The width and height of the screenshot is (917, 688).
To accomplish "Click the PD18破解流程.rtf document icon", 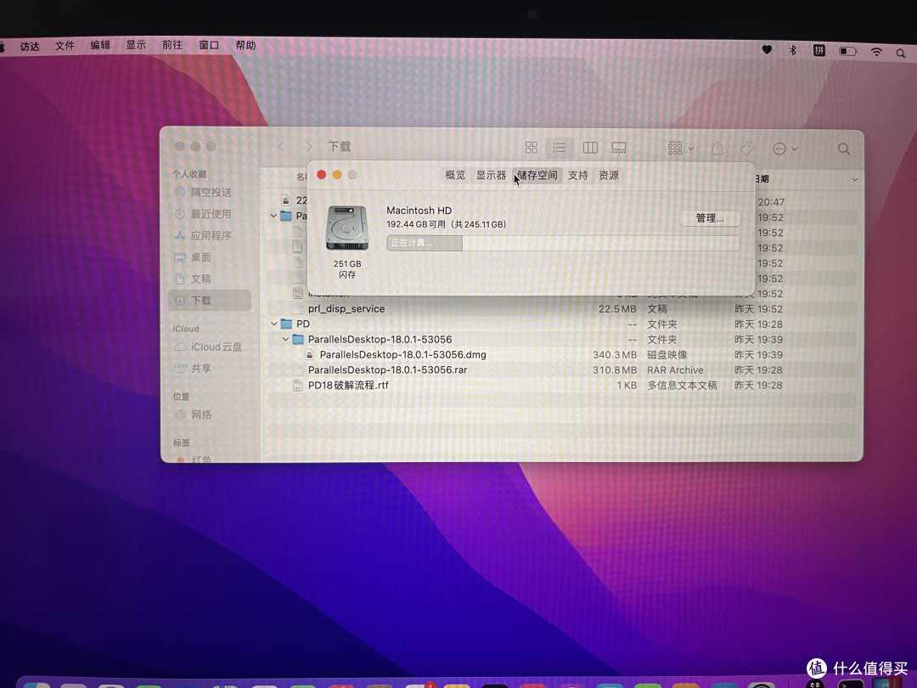I will pos(298,386).
